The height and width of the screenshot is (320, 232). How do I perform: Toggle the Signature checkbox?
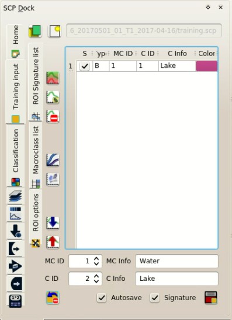pyautogui.click(x=155, y=298)
